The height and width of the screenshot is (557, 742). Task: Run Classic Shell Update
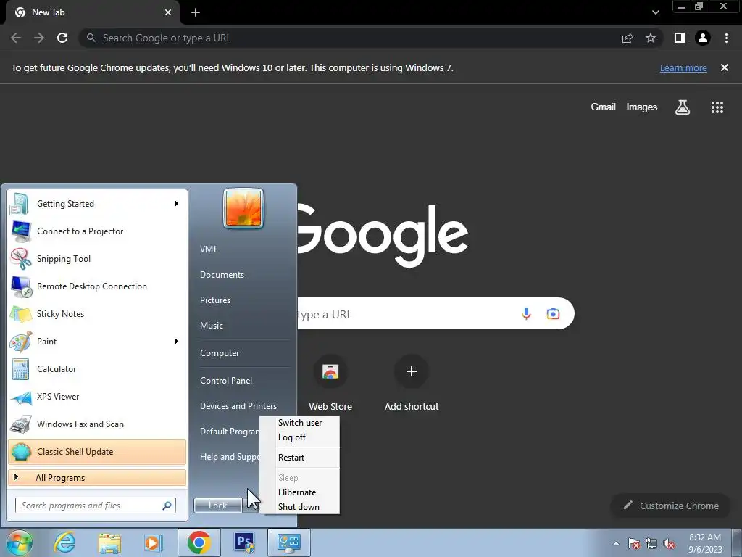point(97,452)
